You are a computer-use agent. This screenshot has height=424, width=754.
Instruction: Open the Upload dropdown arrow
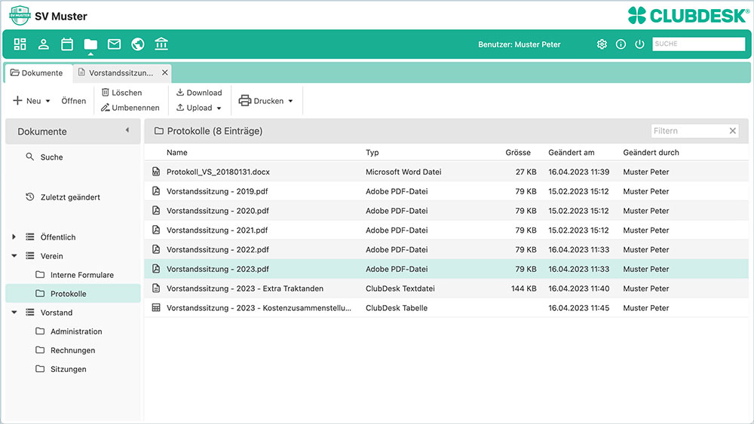click(219, 108)
